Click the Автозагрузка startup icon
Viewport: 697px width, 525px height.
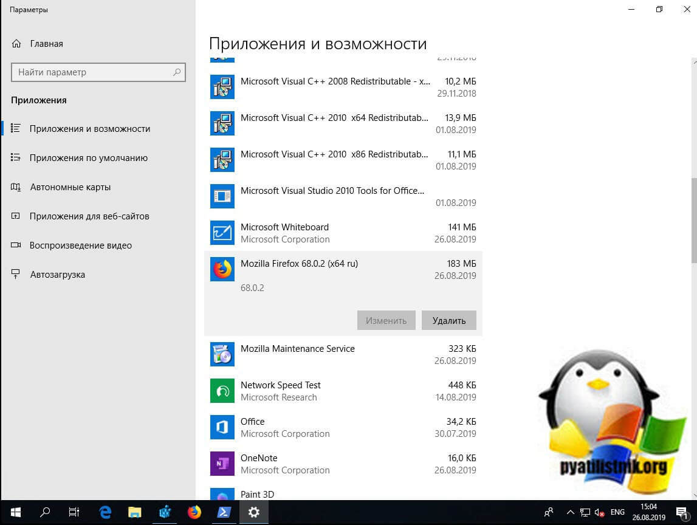point(16,274)
